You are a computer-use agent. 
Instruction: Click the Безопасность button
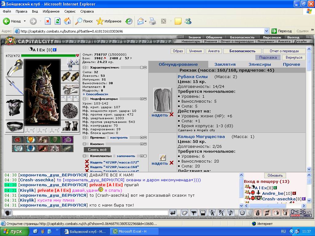(x=242, y=51)
